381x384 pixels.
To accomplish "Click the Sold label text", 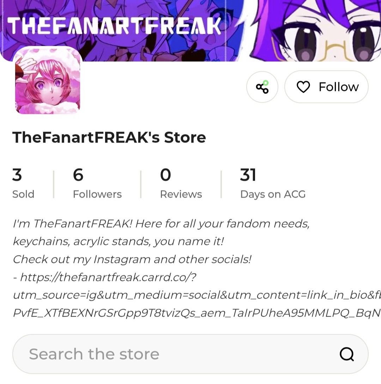I will (23, 194).
